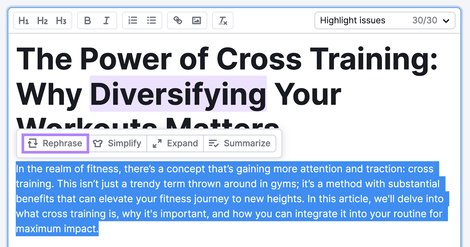Screen dimensions: 470x247
Task: Click the Expand button
Action: tap(175, 143)
